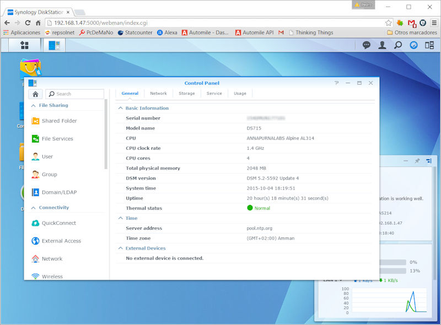441x325 pixels.
Task: Collapse the External Devices section
Action: [x=120, y=248]
